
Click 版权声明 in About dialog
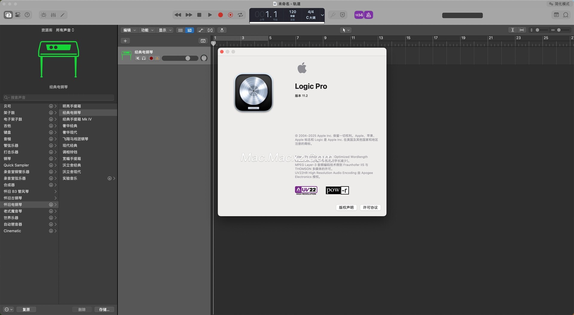(346, 208)
